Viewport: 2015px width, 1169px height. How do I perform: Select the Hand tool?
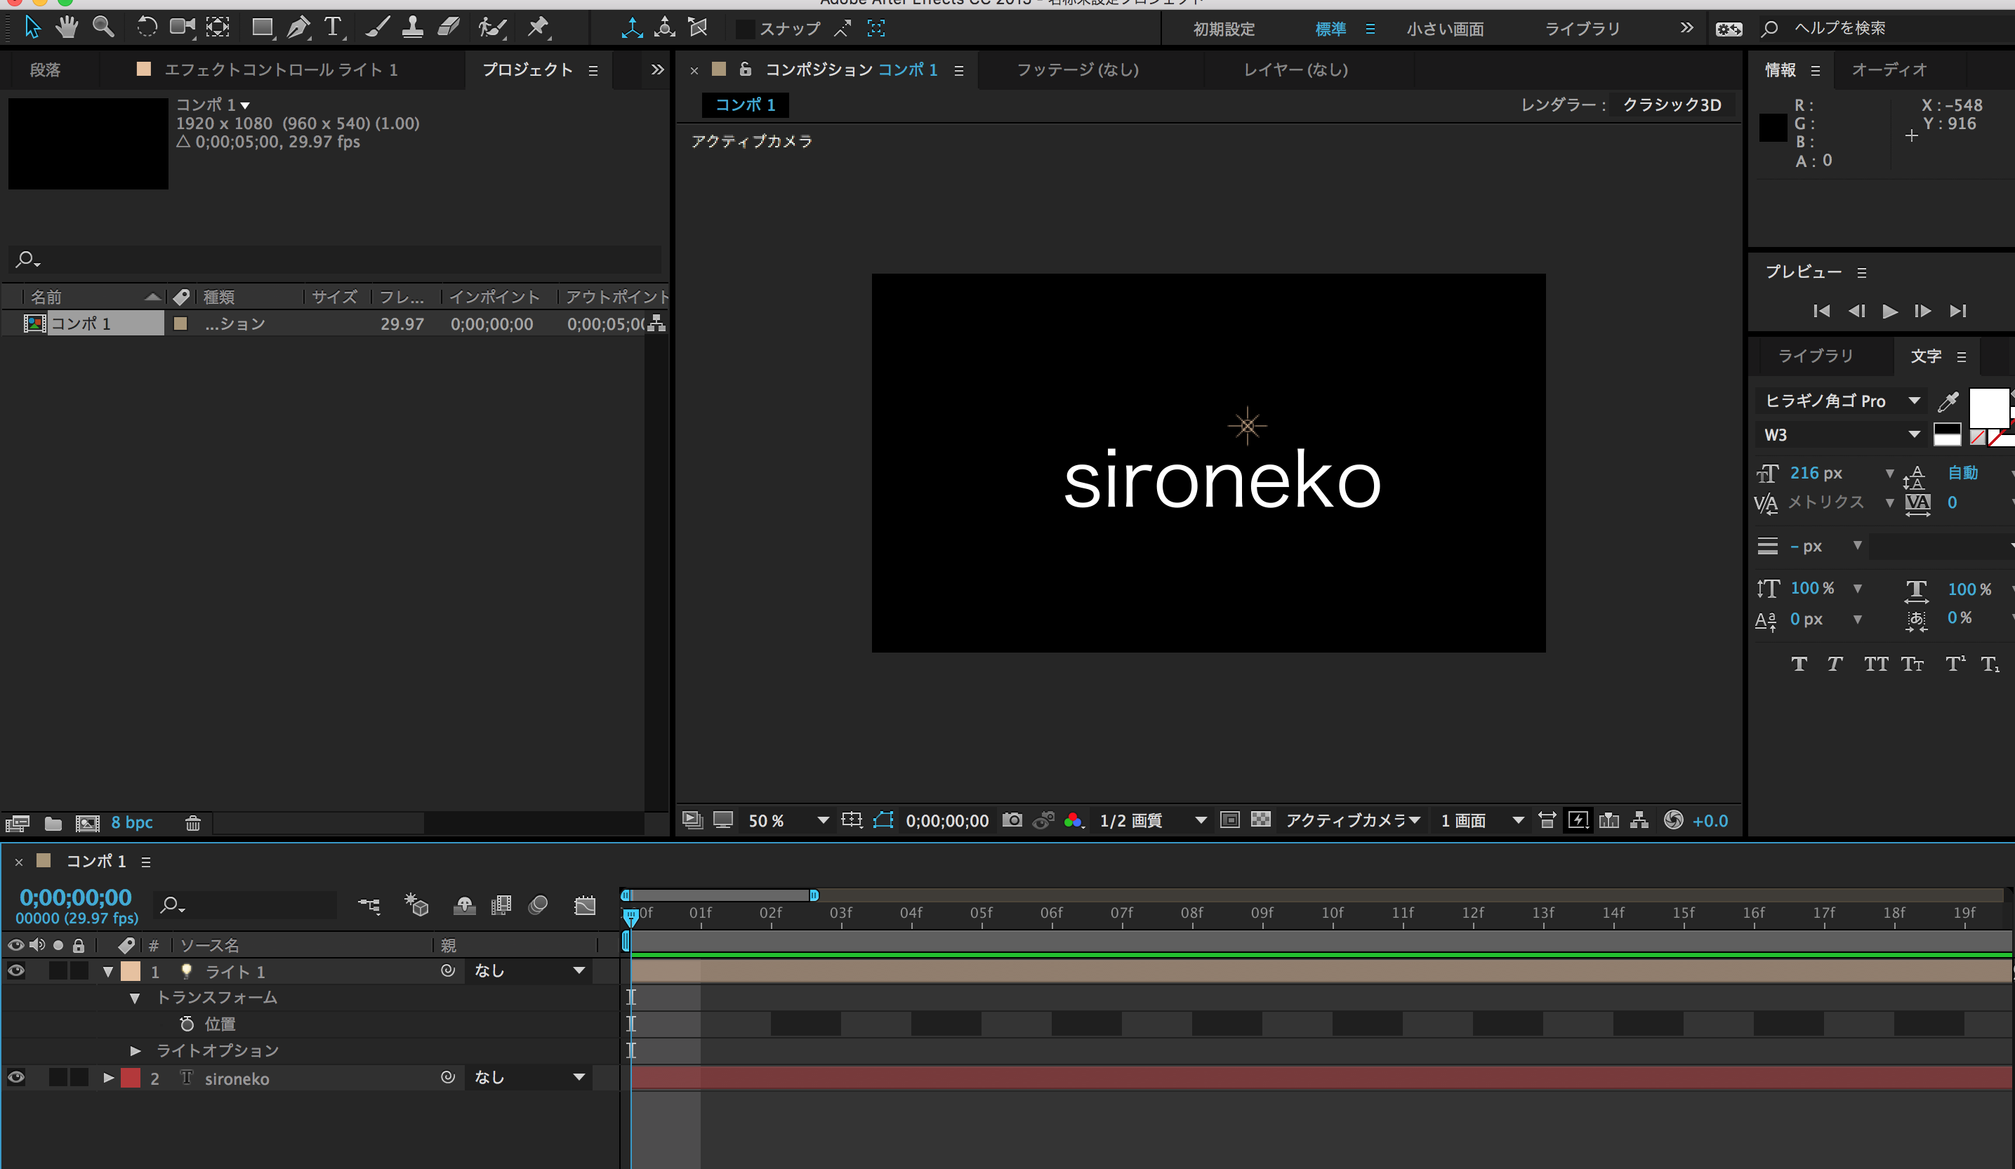[x=67, y=28]
